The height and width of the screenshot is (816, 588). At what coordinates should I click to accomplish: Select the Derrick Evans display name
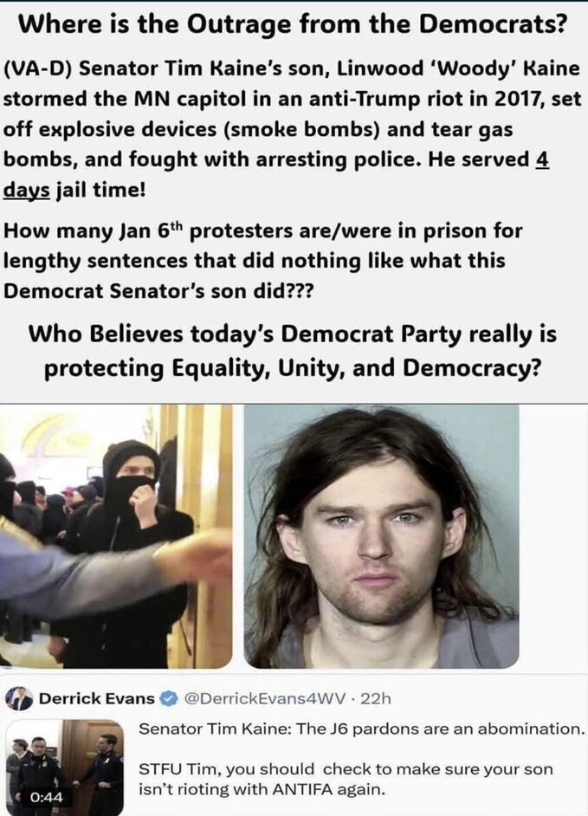coord(97,698)
